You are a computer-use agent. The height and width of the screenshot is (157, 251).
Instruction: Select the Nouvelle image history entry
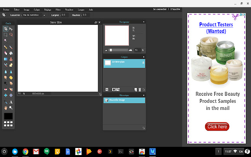pyautogui.click(x=124, y=100)
